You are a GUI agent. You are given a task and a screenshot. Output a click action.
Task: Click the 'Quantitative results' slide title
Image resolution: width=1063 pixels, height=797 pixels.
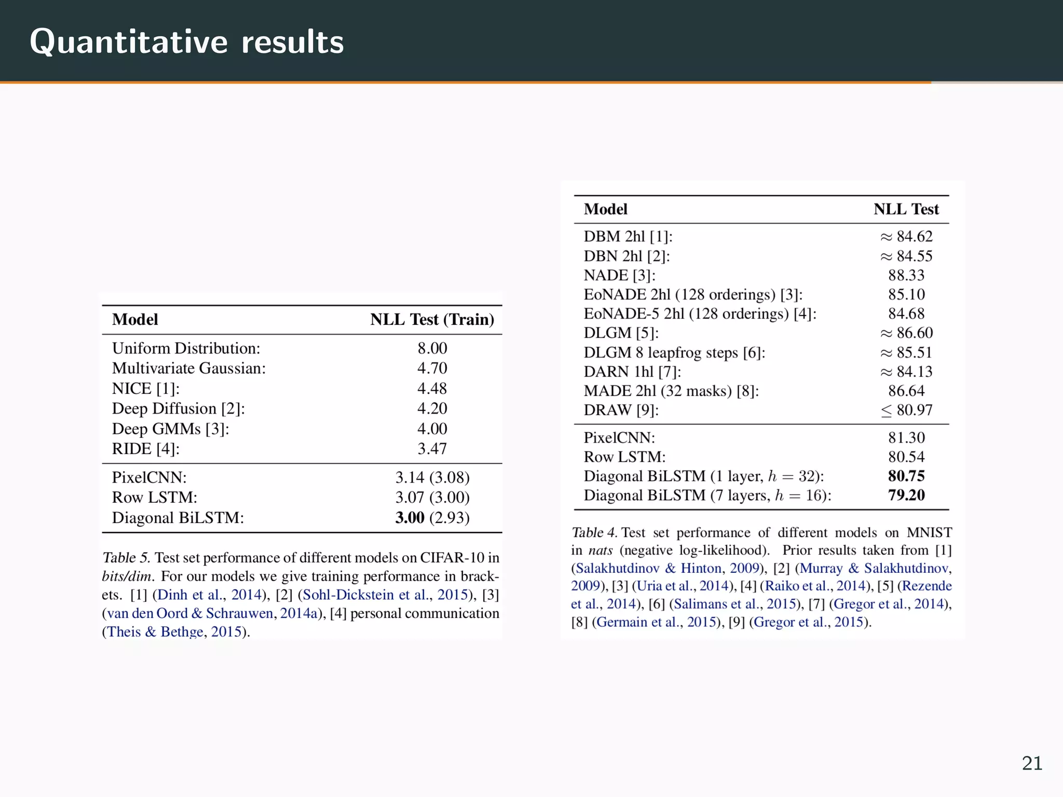coord(187,42)
